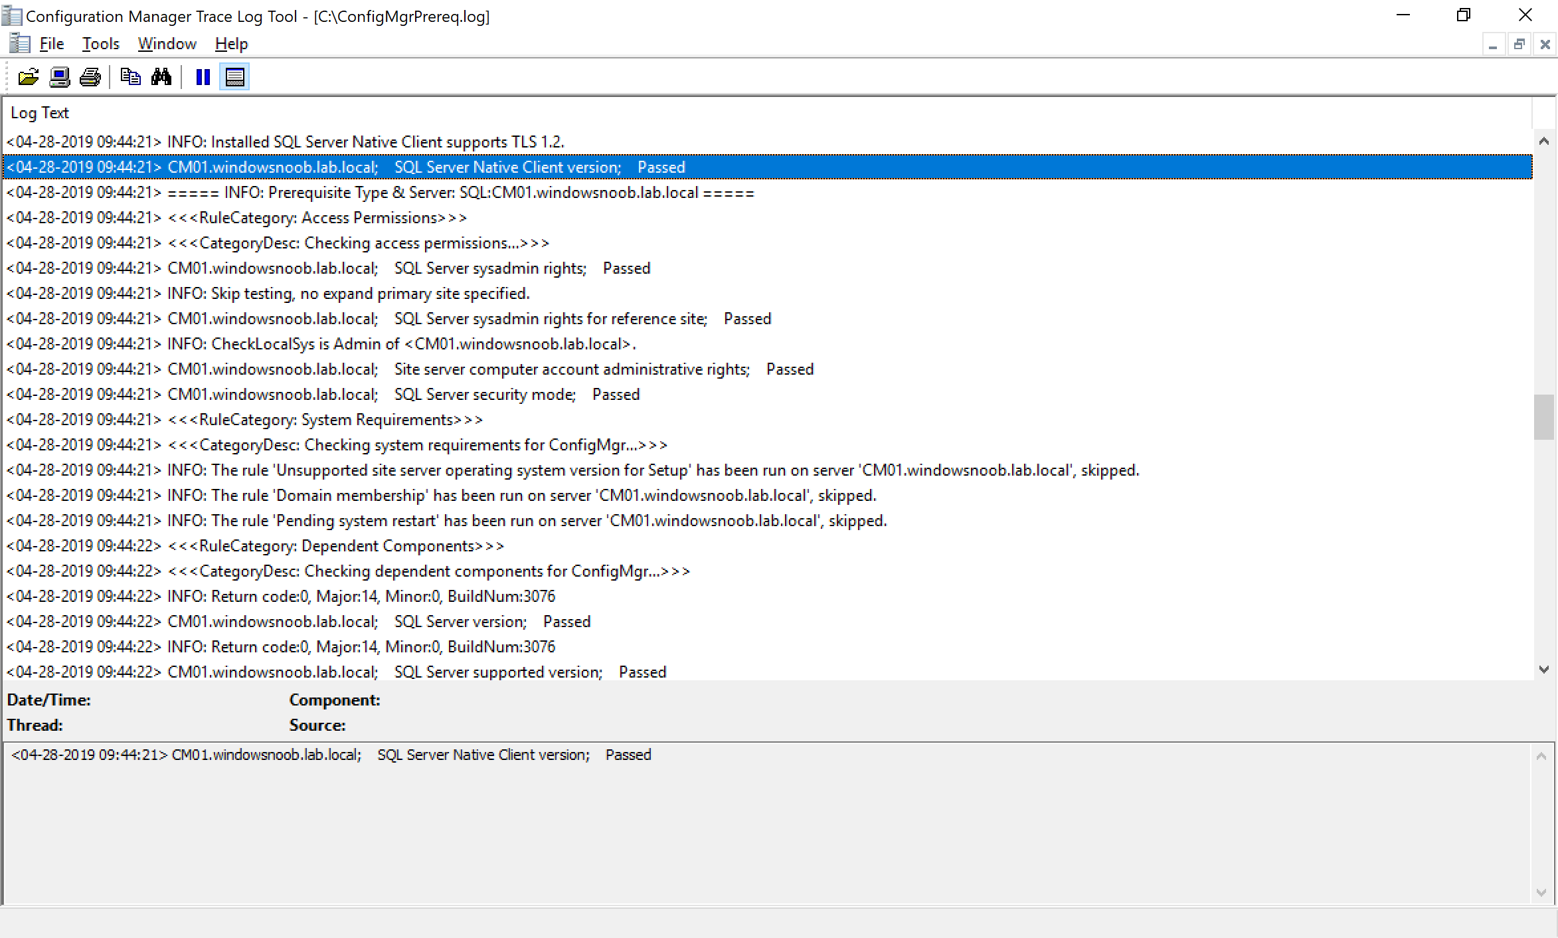Select 'RuleCategory: System Requirements' row
1558x938 pixels.
768,420
